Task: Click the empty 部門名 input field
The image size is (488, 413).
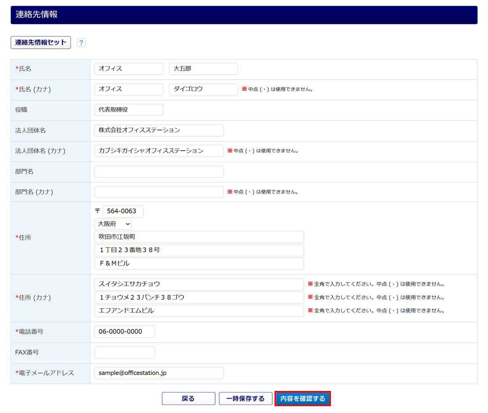Action: point(159,172)
